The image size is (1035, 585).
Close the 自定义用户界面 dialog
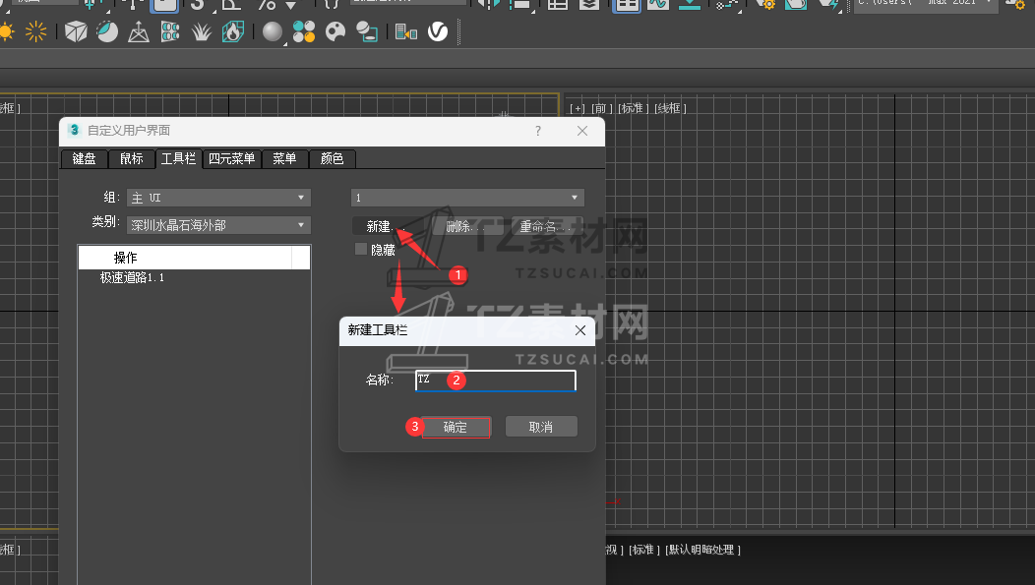click(582, 131)
